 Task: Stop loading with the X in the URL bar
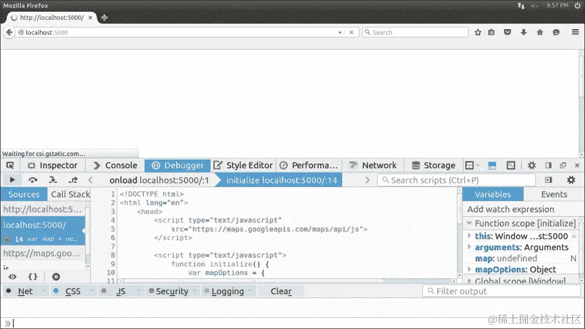[351, 32]
